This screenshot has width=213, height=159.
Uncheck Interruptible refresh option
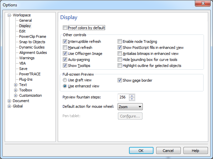(x=65, y=42)
